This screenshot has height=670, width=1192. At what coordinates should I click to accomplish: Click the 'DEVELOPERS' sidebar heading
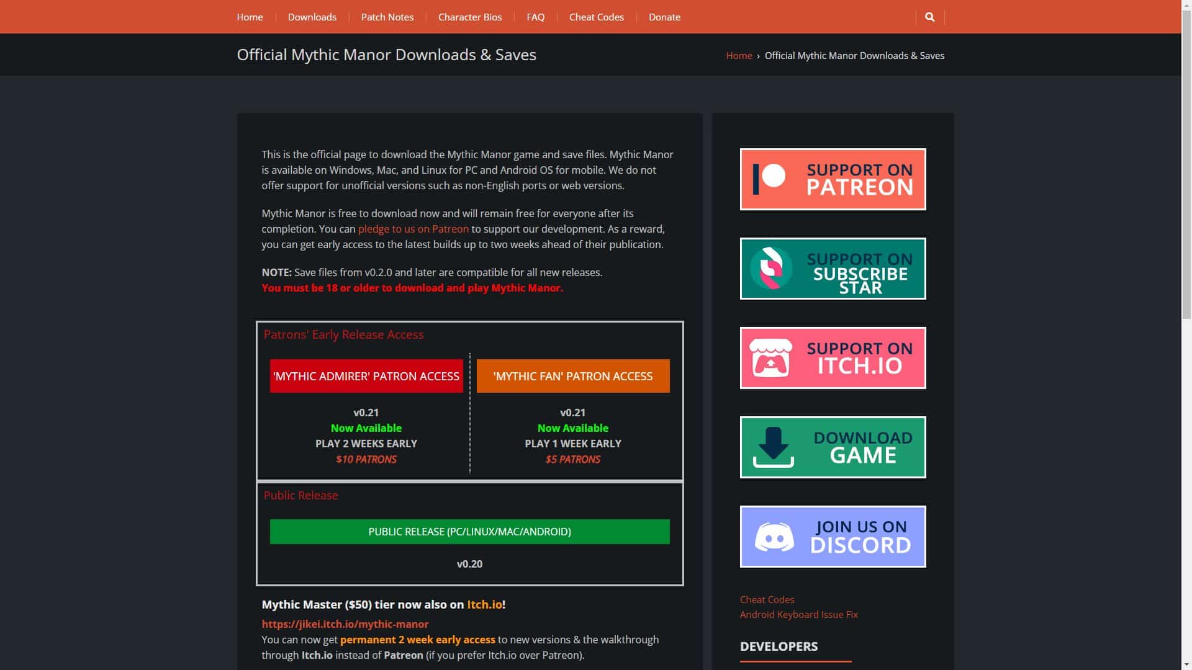(x=779, y=646)
